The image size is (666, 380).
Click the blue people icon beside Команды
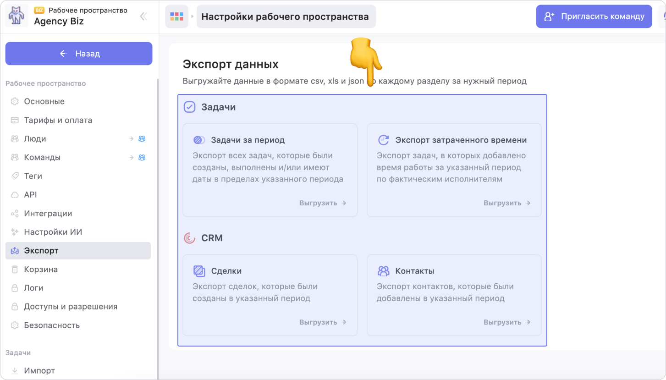tap(142, 158)
